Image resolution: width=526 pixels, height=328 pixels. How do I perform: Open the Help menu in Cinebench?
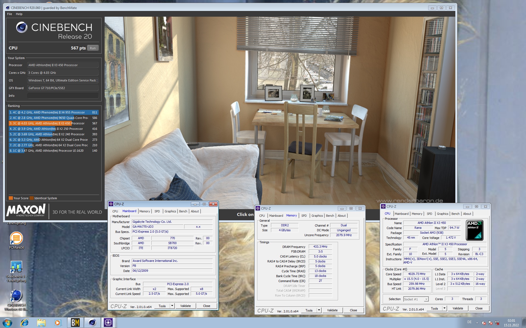[x=19, y=14]
